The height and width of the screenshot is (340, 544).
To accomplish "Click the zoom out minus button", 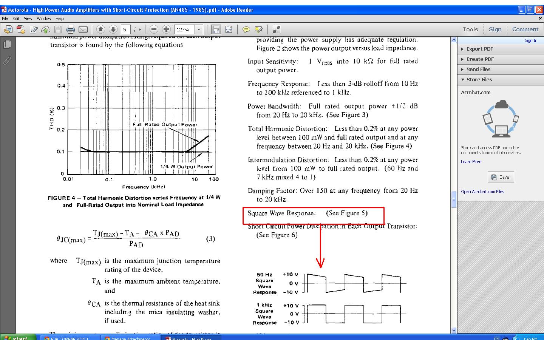I will (x=154, y=29).
